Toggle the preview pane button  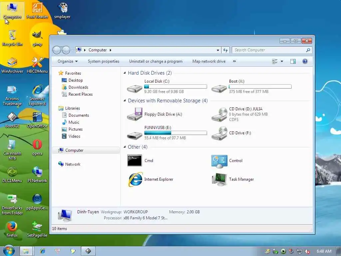pos(293,61)
